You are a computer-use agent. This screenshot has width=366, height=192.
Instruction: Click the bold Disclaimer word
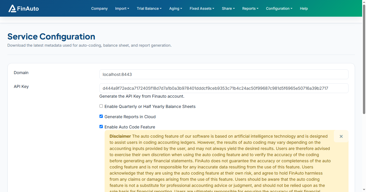120,136
